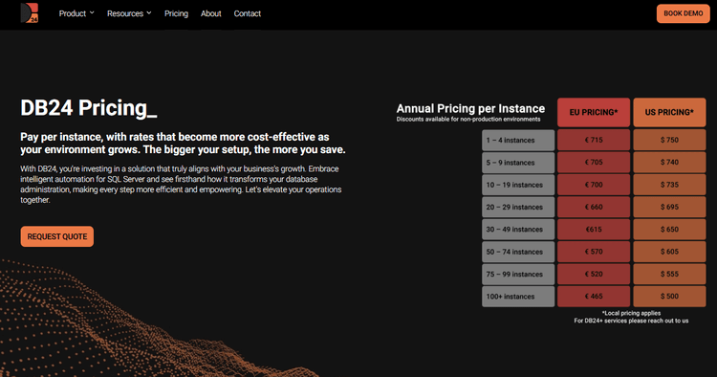
Task: Open the About page
Action: click(211, 13)
